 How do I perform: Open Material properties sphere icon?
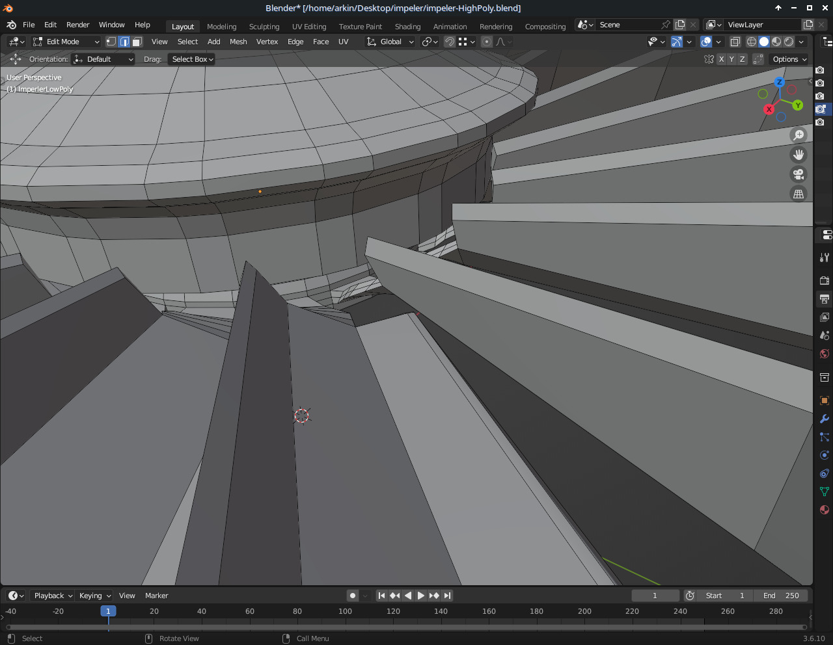(825, 510)
